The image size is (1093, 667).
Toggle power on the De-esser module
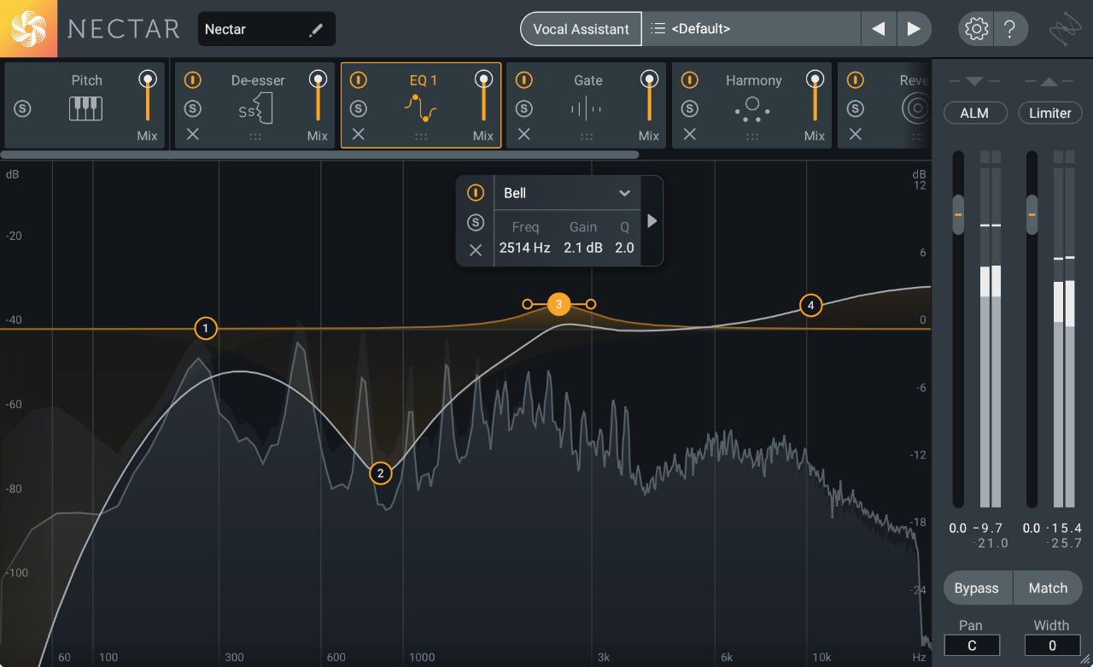tap(192, 79)
